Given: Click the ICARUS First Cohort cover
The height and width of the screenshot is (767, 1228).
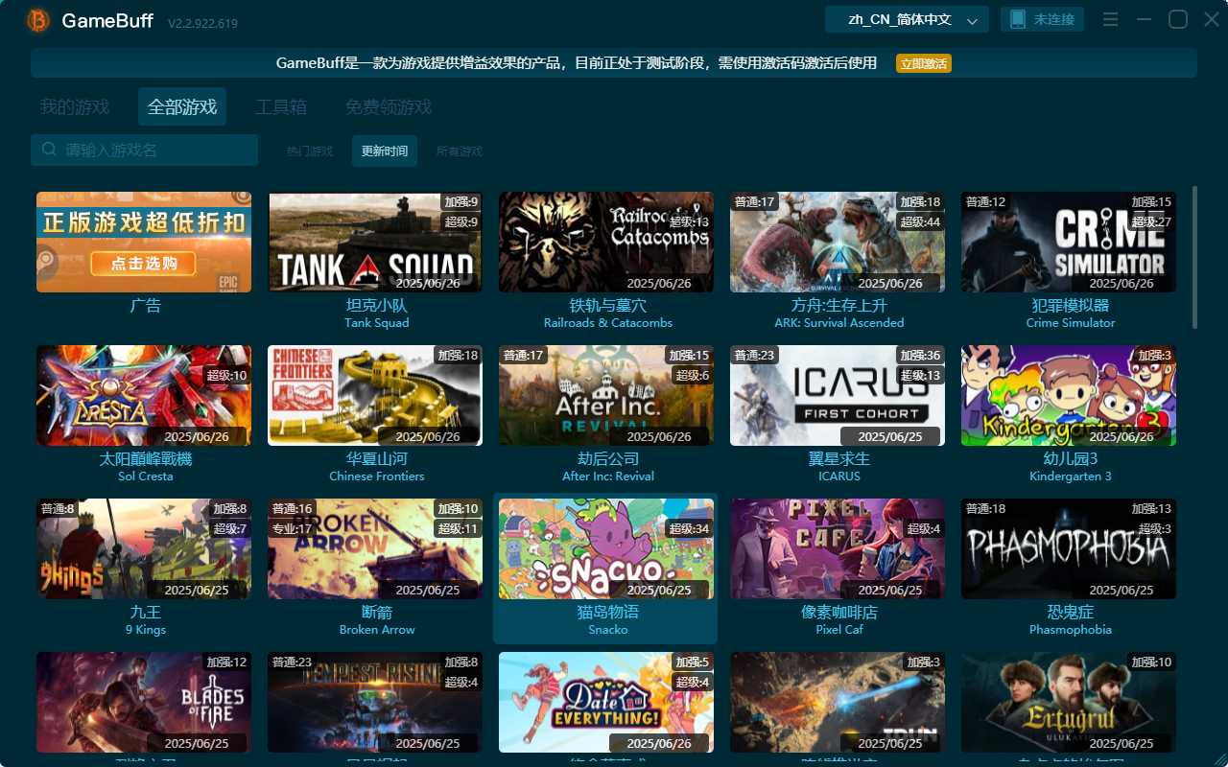Looking at the screenshot, I should pos(838,395).
